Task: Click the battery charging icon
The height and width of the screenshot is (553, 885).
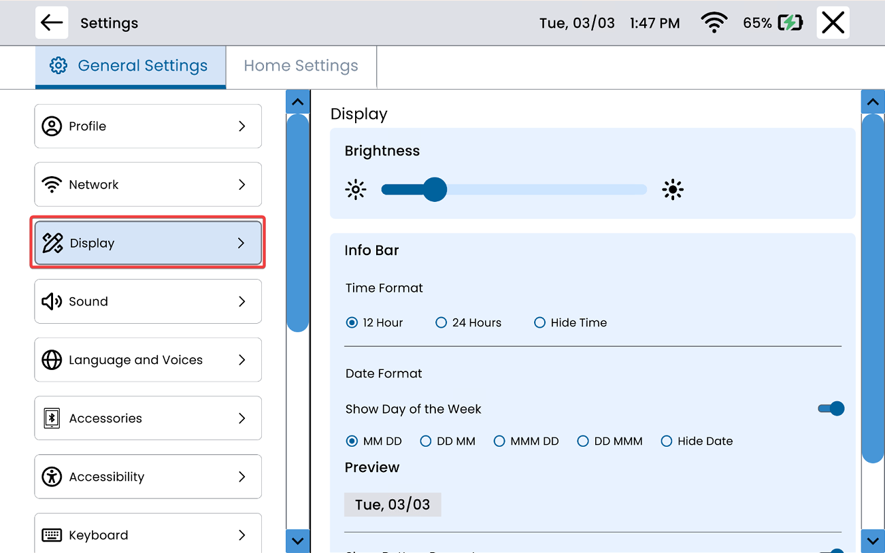Action: pos(790,23)
